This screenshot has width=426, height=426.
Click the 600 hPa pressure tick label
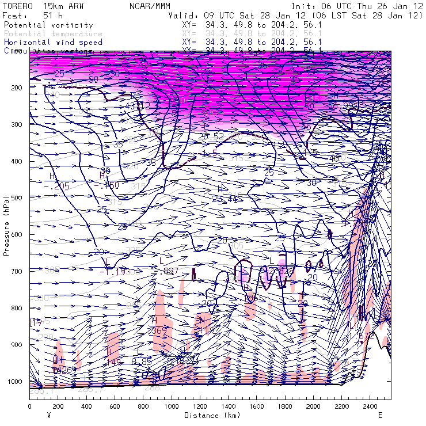[x=17, y=234]
